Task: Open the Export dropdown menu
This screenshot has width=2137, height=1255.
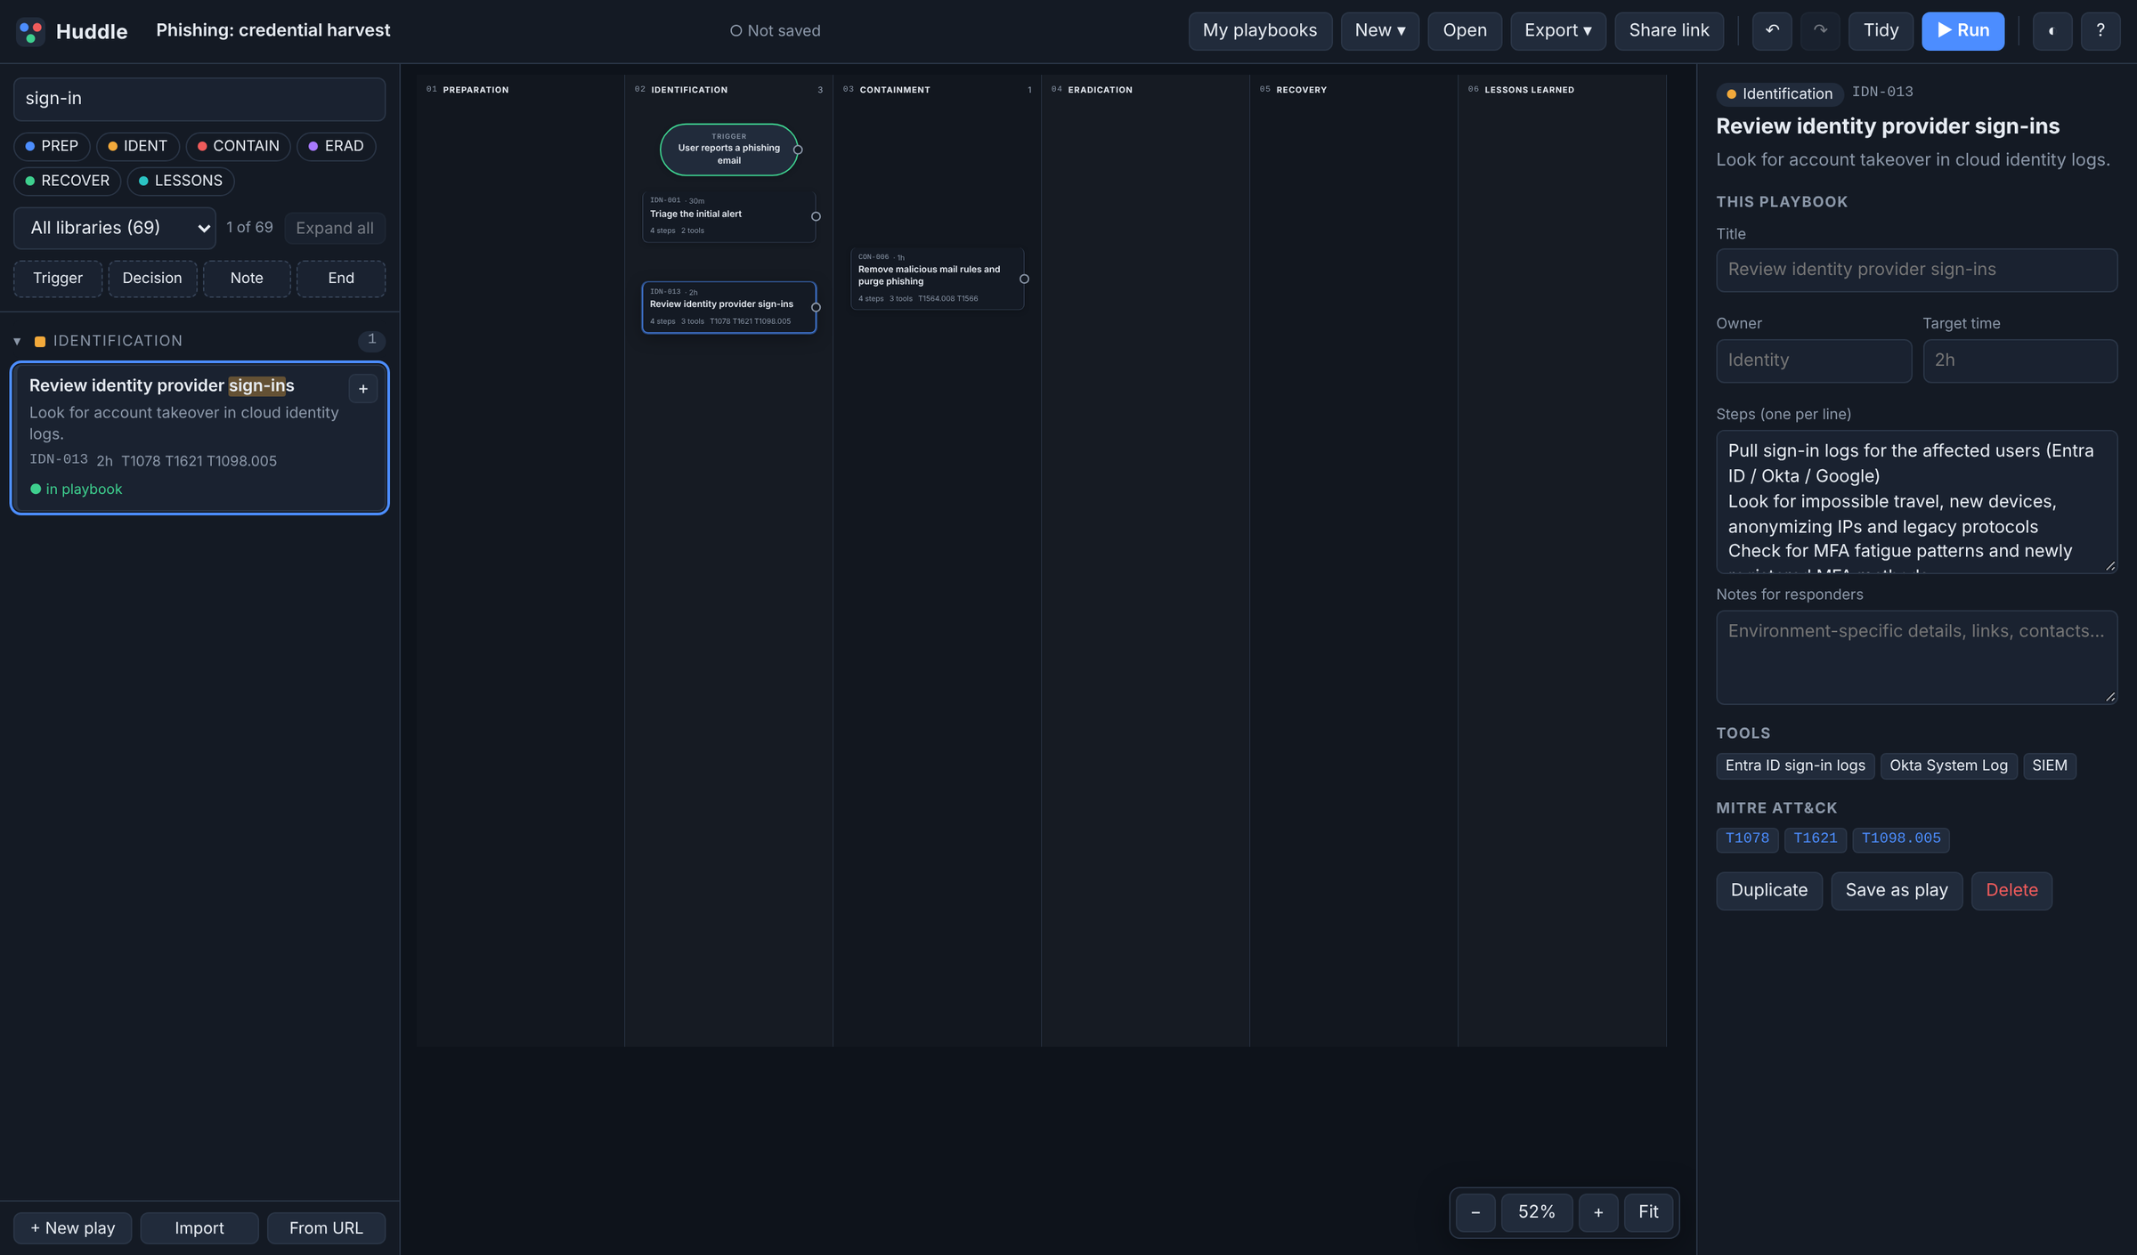Action: click(1558, 31)
